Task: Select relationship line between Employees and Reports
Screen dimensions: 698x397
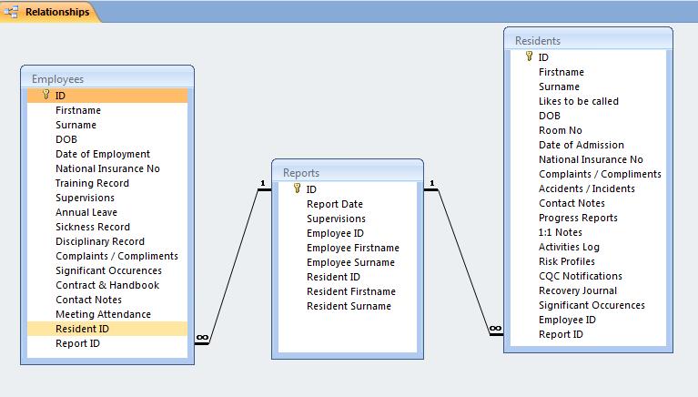Action: (234, 264)
